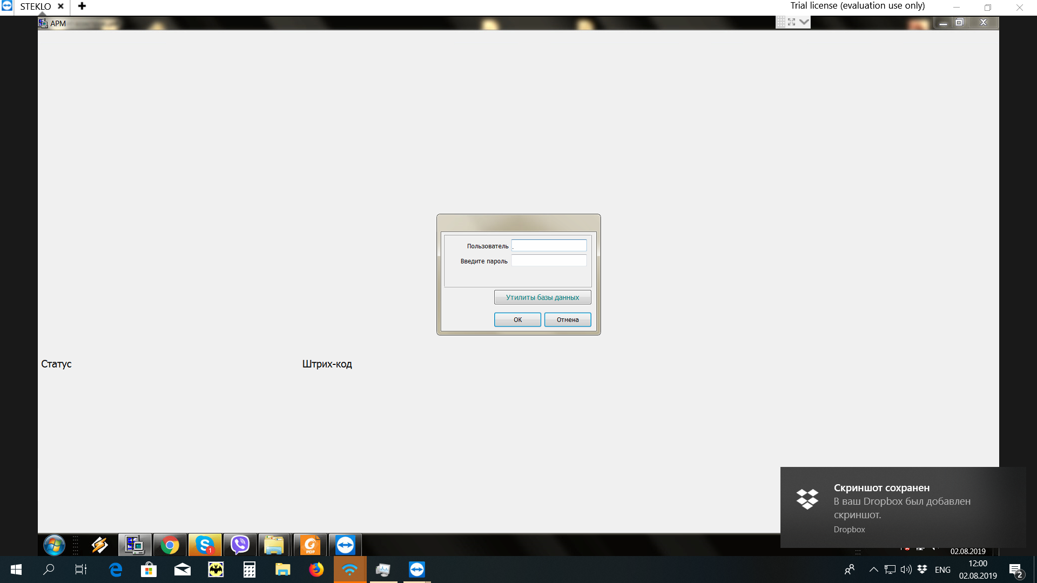Open Chrome on the remote taskbar
Screen dimensions: 1037x583
click(x=170, y=545)
